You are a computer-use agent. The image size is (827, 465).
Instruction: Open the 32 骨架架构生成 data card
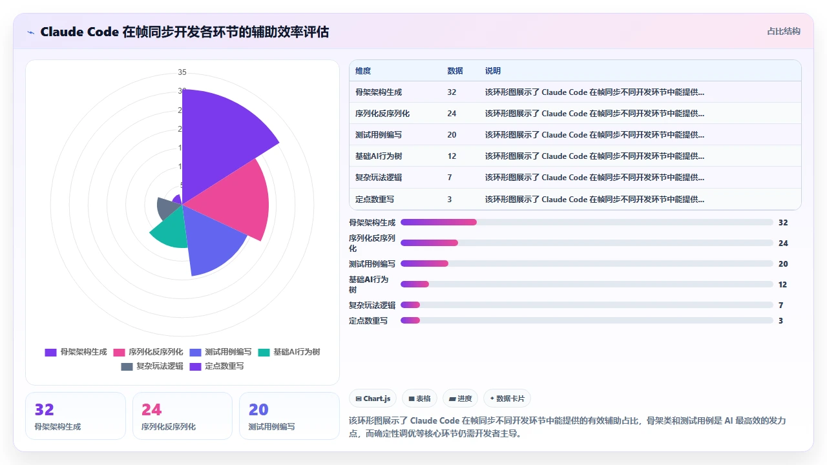pyautogui.click(x=76, y=416)
